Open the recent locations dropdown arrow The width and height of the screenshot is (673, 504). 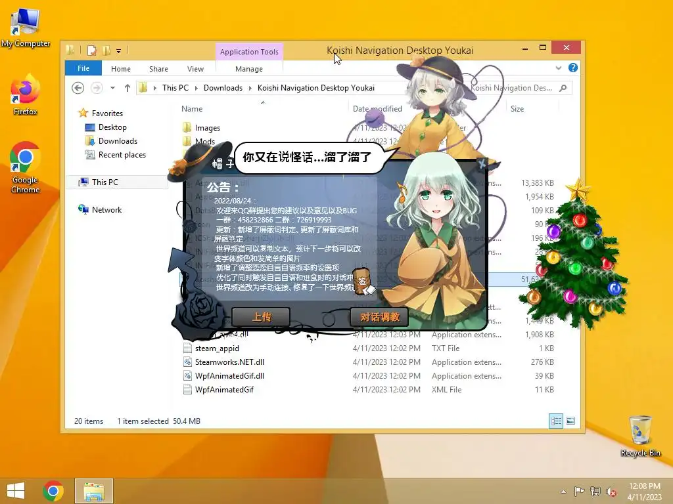[112, 88]
